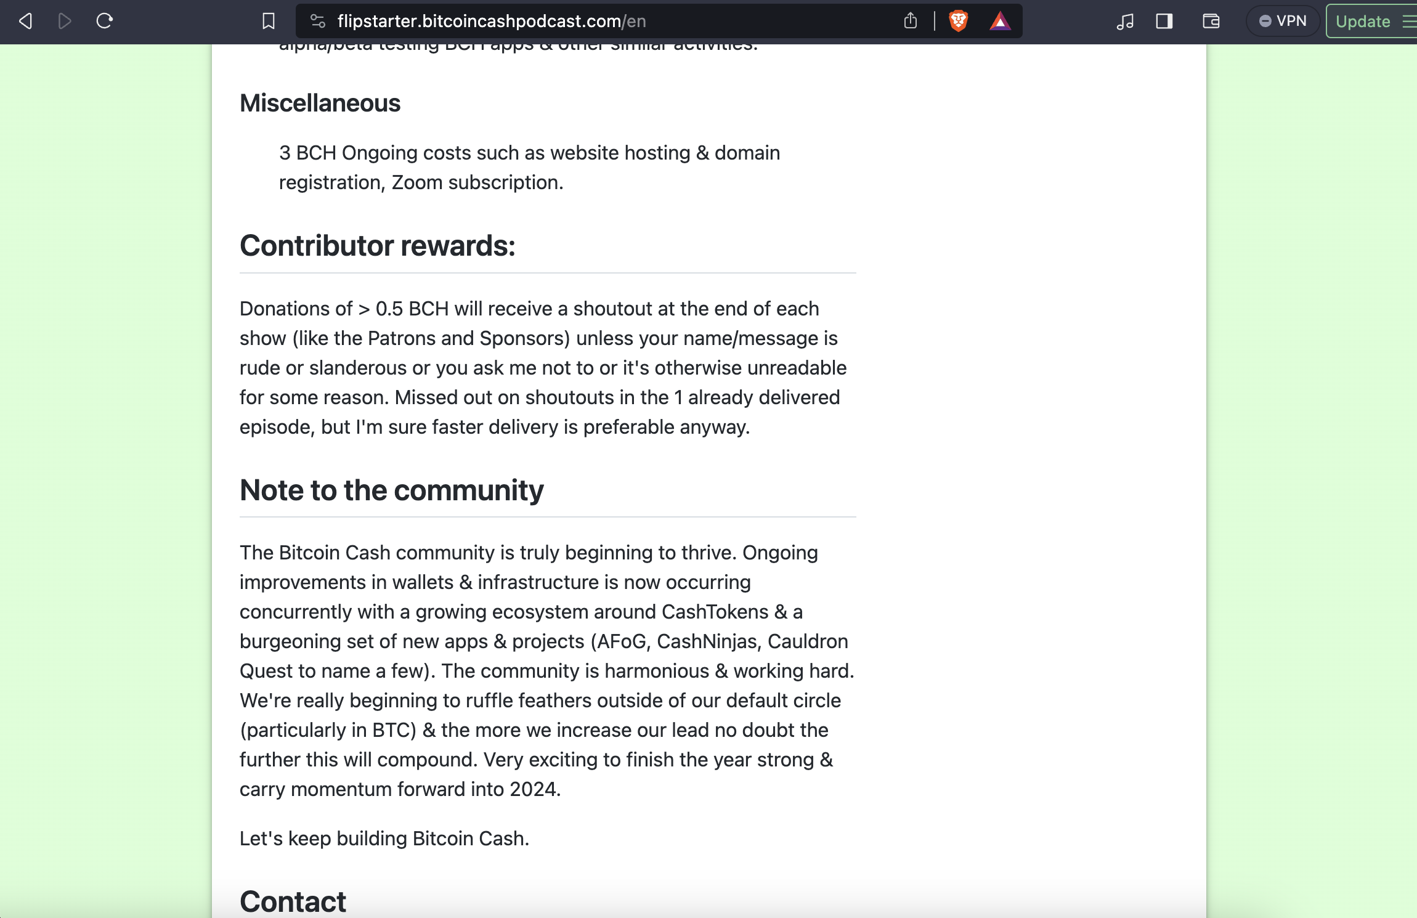
Task: Open the Brave Rewards triangle icon
Action: tap(1000, 22)
